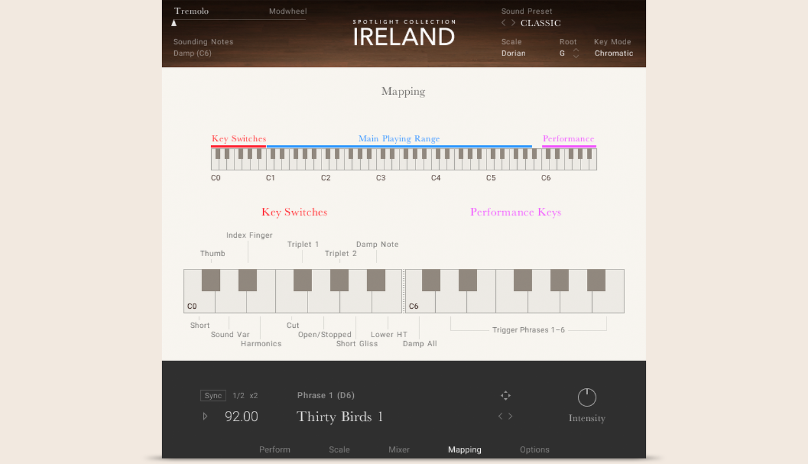Image resolution: width=808 pixels, height=464 pixels.
Task: Select the 1/2 half-time speed option
Action: [x=239, y=395]
